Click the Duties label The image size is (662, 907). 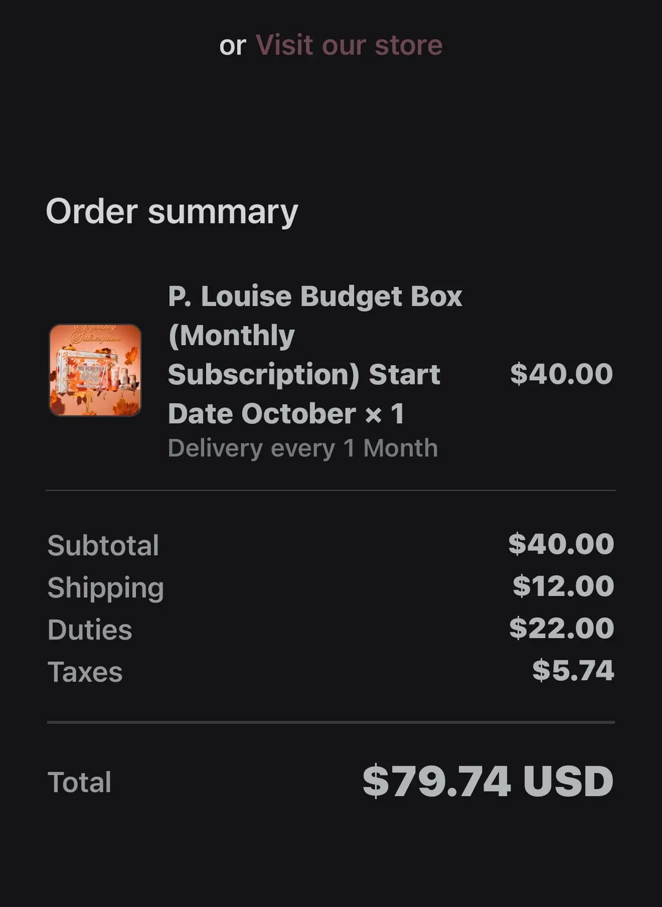(x=89, y=629)
